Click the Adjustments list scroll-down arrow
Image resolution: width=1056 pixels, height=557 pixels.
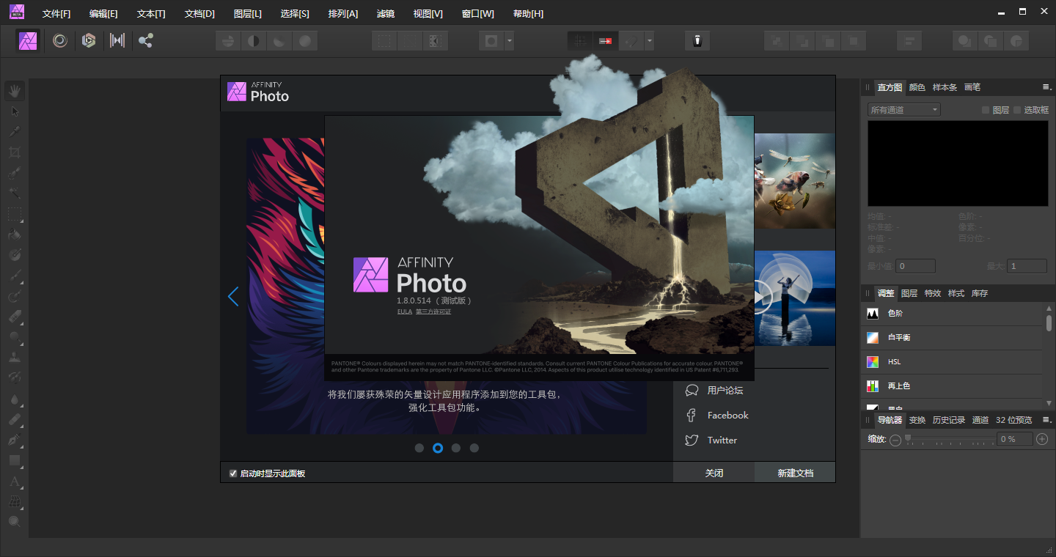point(1049,403)
